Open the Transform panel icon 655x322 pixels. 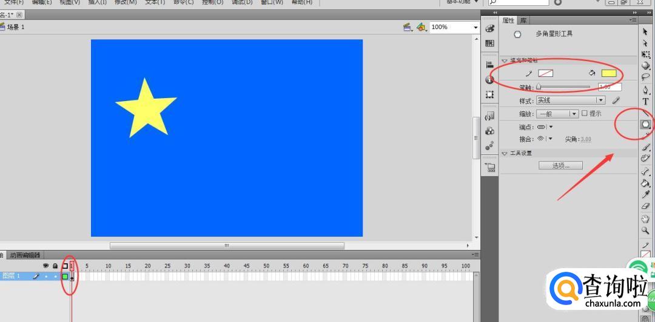click(490, 94)
